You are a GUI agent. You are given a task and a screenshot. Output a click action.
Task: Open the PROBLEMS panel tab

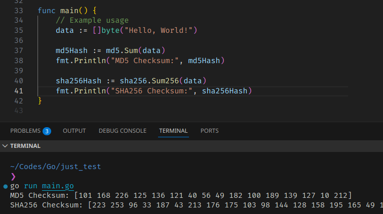(25, 131)
